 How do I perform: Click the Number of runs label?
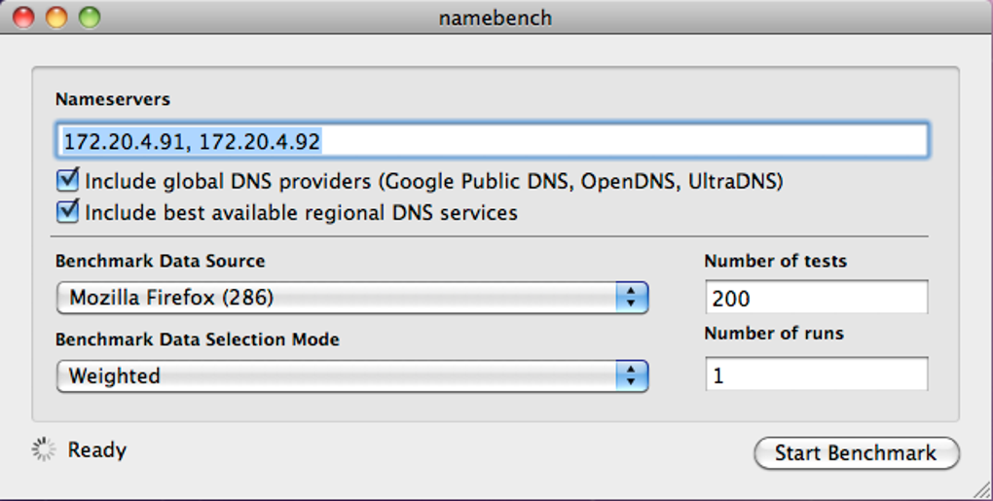point(773,333)
